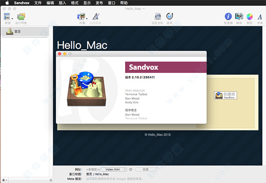Click the sandbox app icon in About window

(86, 89)
